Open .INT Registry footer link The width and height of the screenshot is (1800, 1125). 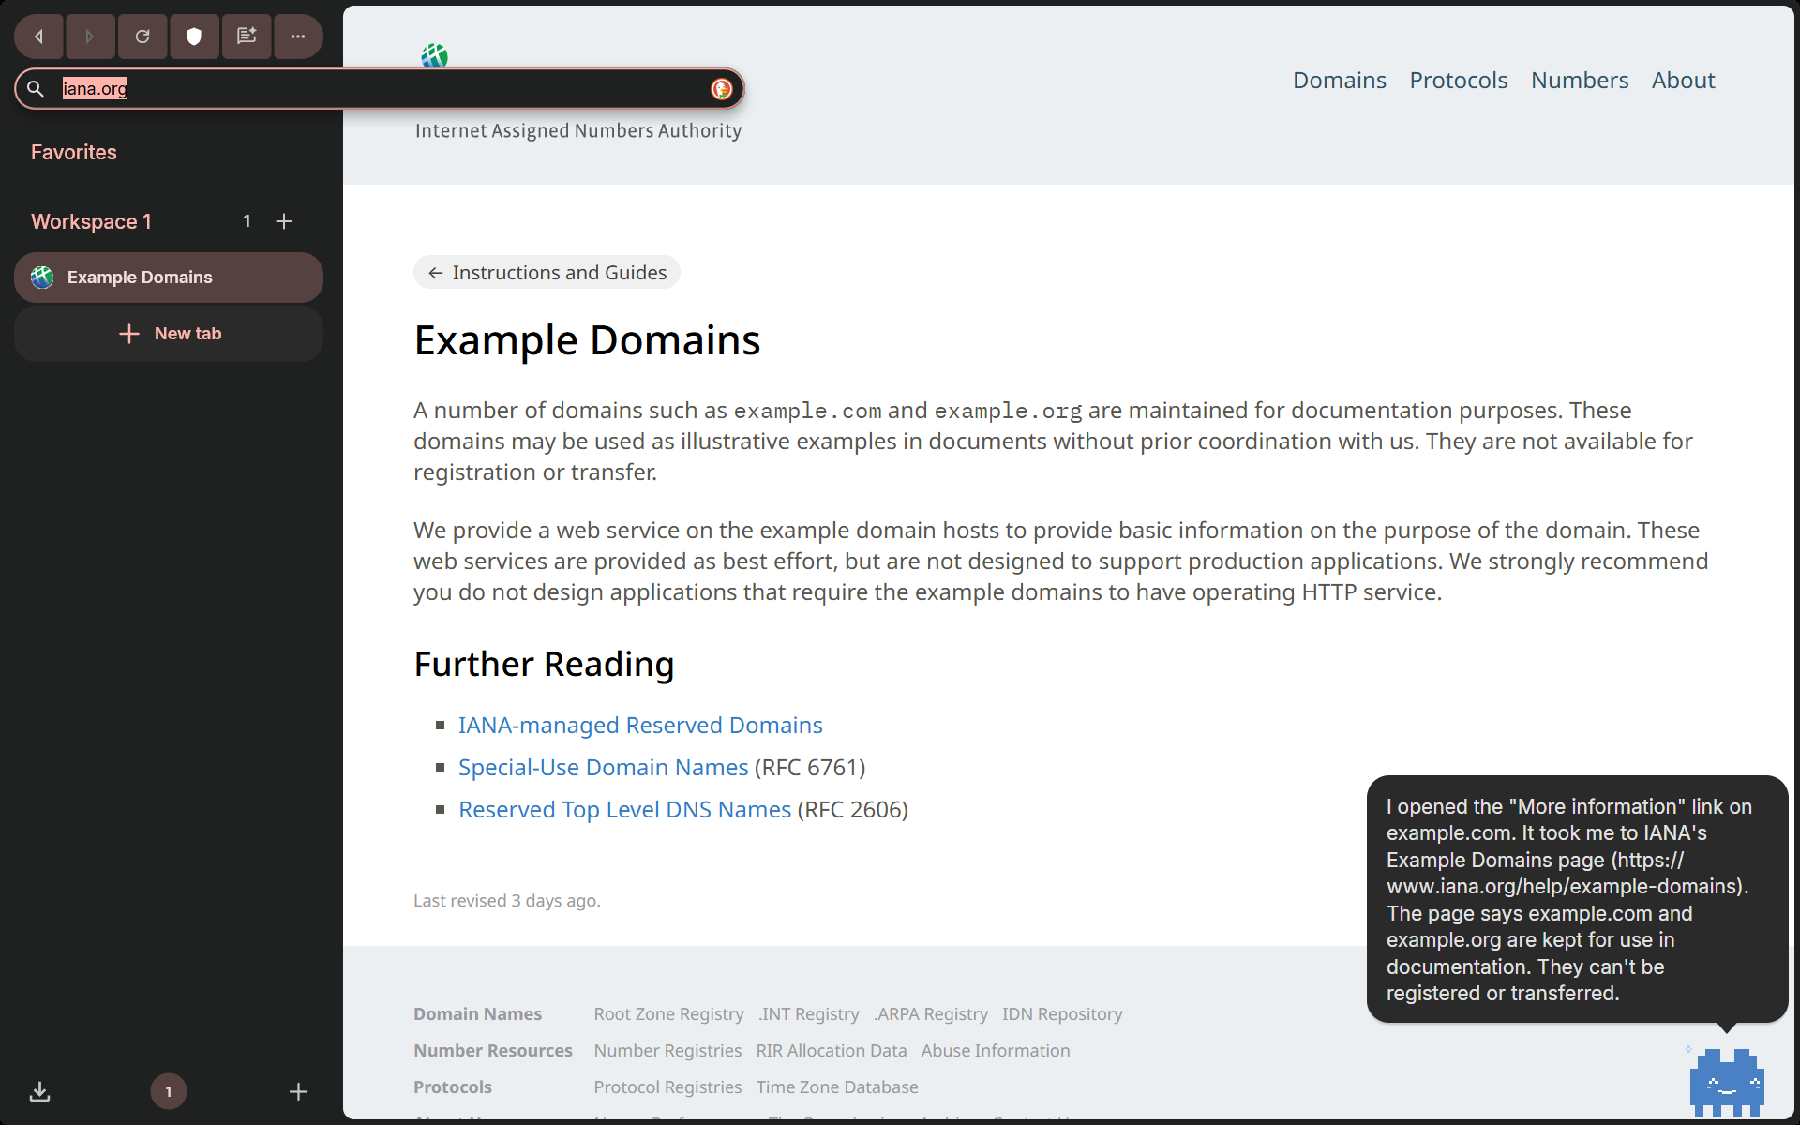pyautogui.click(x=809, y=1014)
